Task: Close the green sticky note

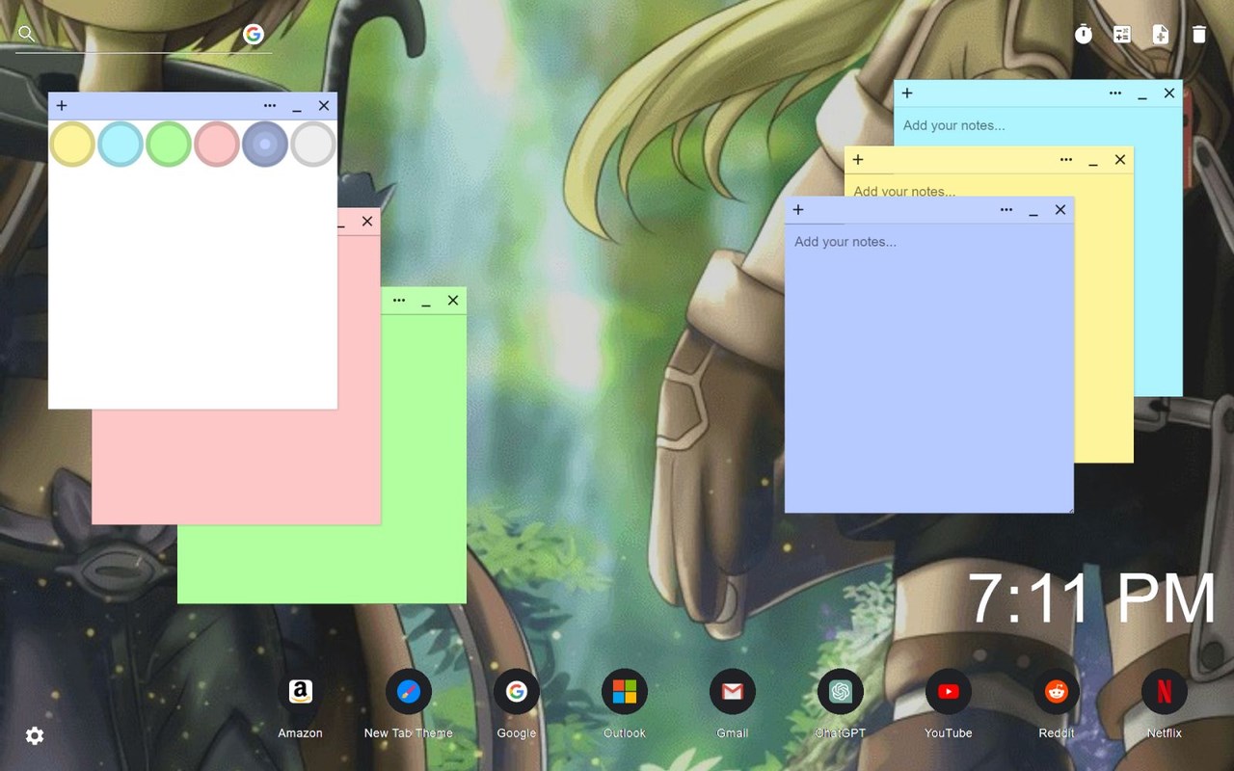Action: coord(453,301)
